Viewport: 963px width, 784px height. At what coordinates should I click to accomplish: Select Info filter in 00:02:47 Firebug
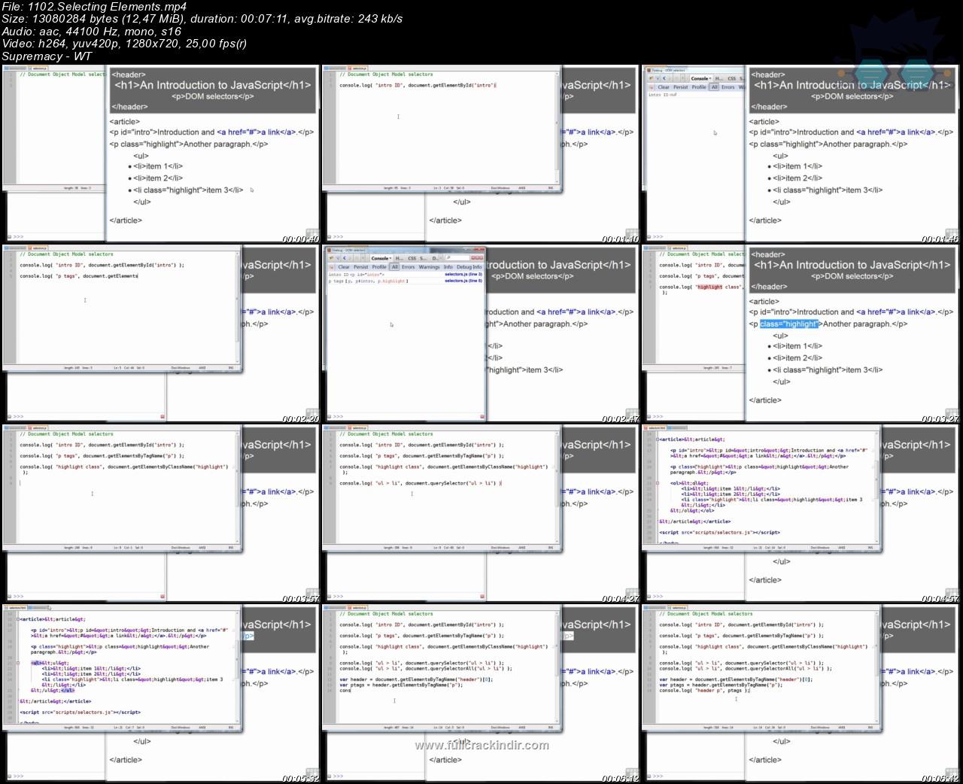click(x=448, y=267)
